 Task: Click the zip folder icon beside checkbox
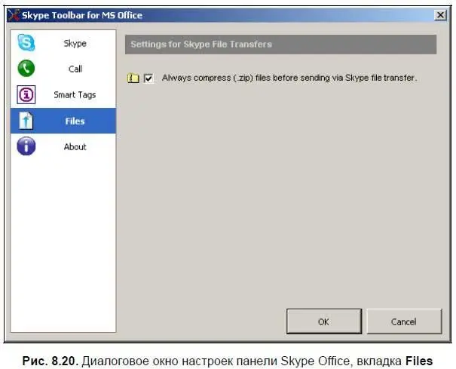133,78
